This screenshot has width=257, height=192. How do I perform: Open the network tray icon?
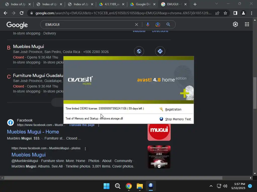click(x=219, y=186)
